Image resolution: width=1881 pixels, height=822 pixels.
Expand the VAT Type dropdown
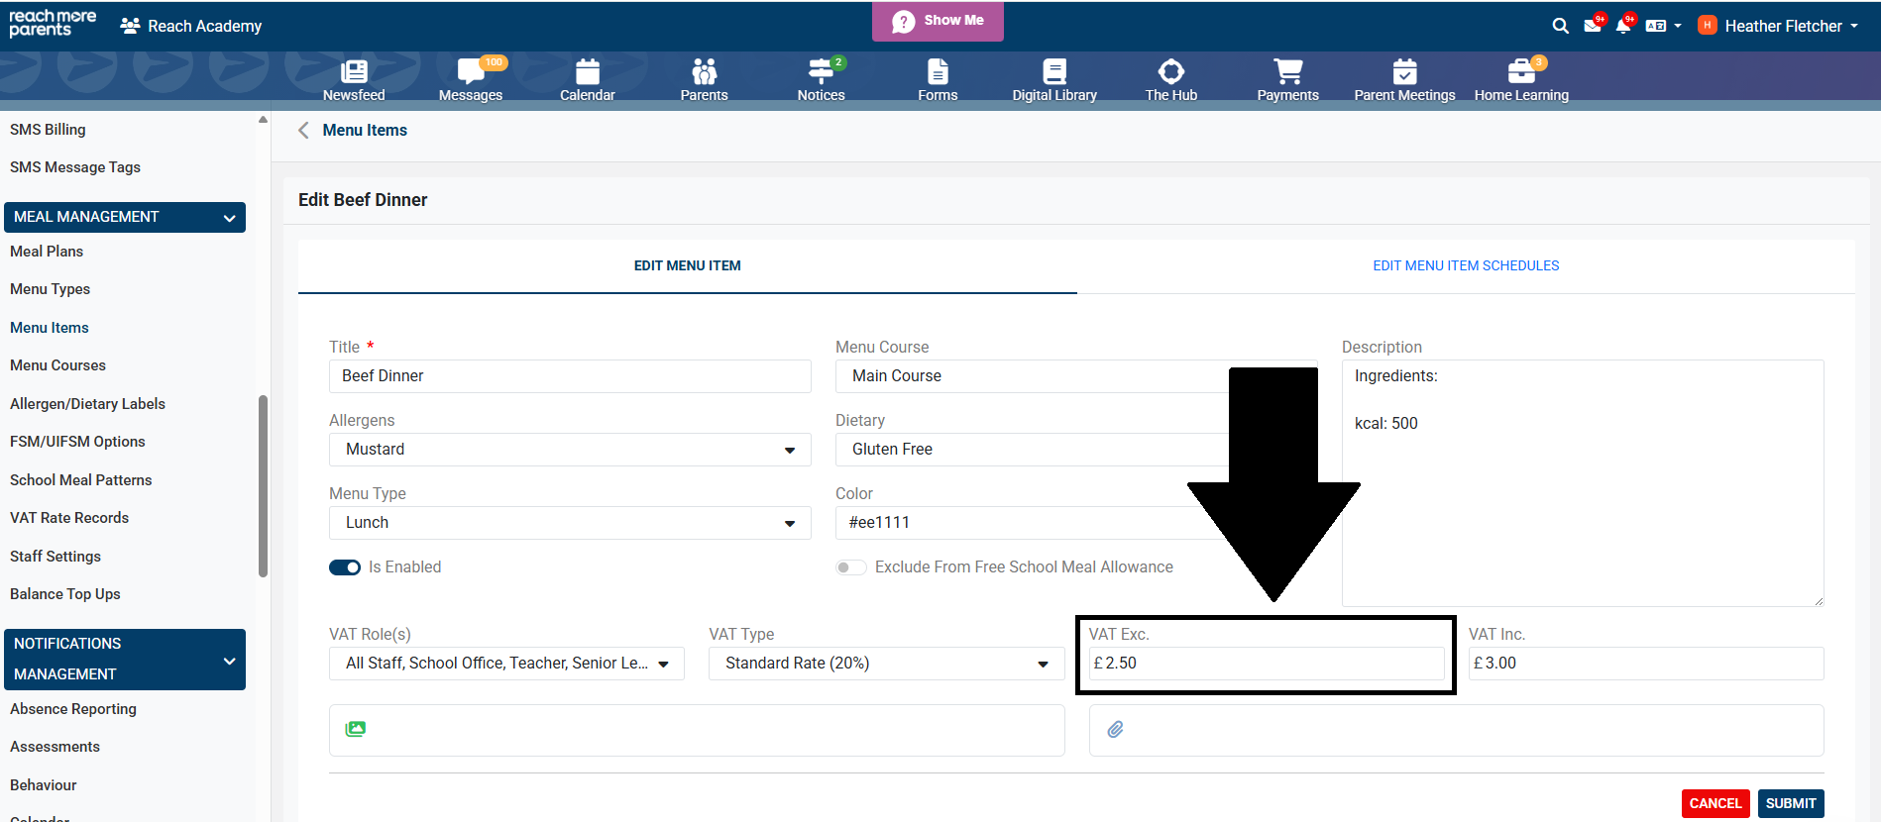pyautogui.click(x=885, y=664)
